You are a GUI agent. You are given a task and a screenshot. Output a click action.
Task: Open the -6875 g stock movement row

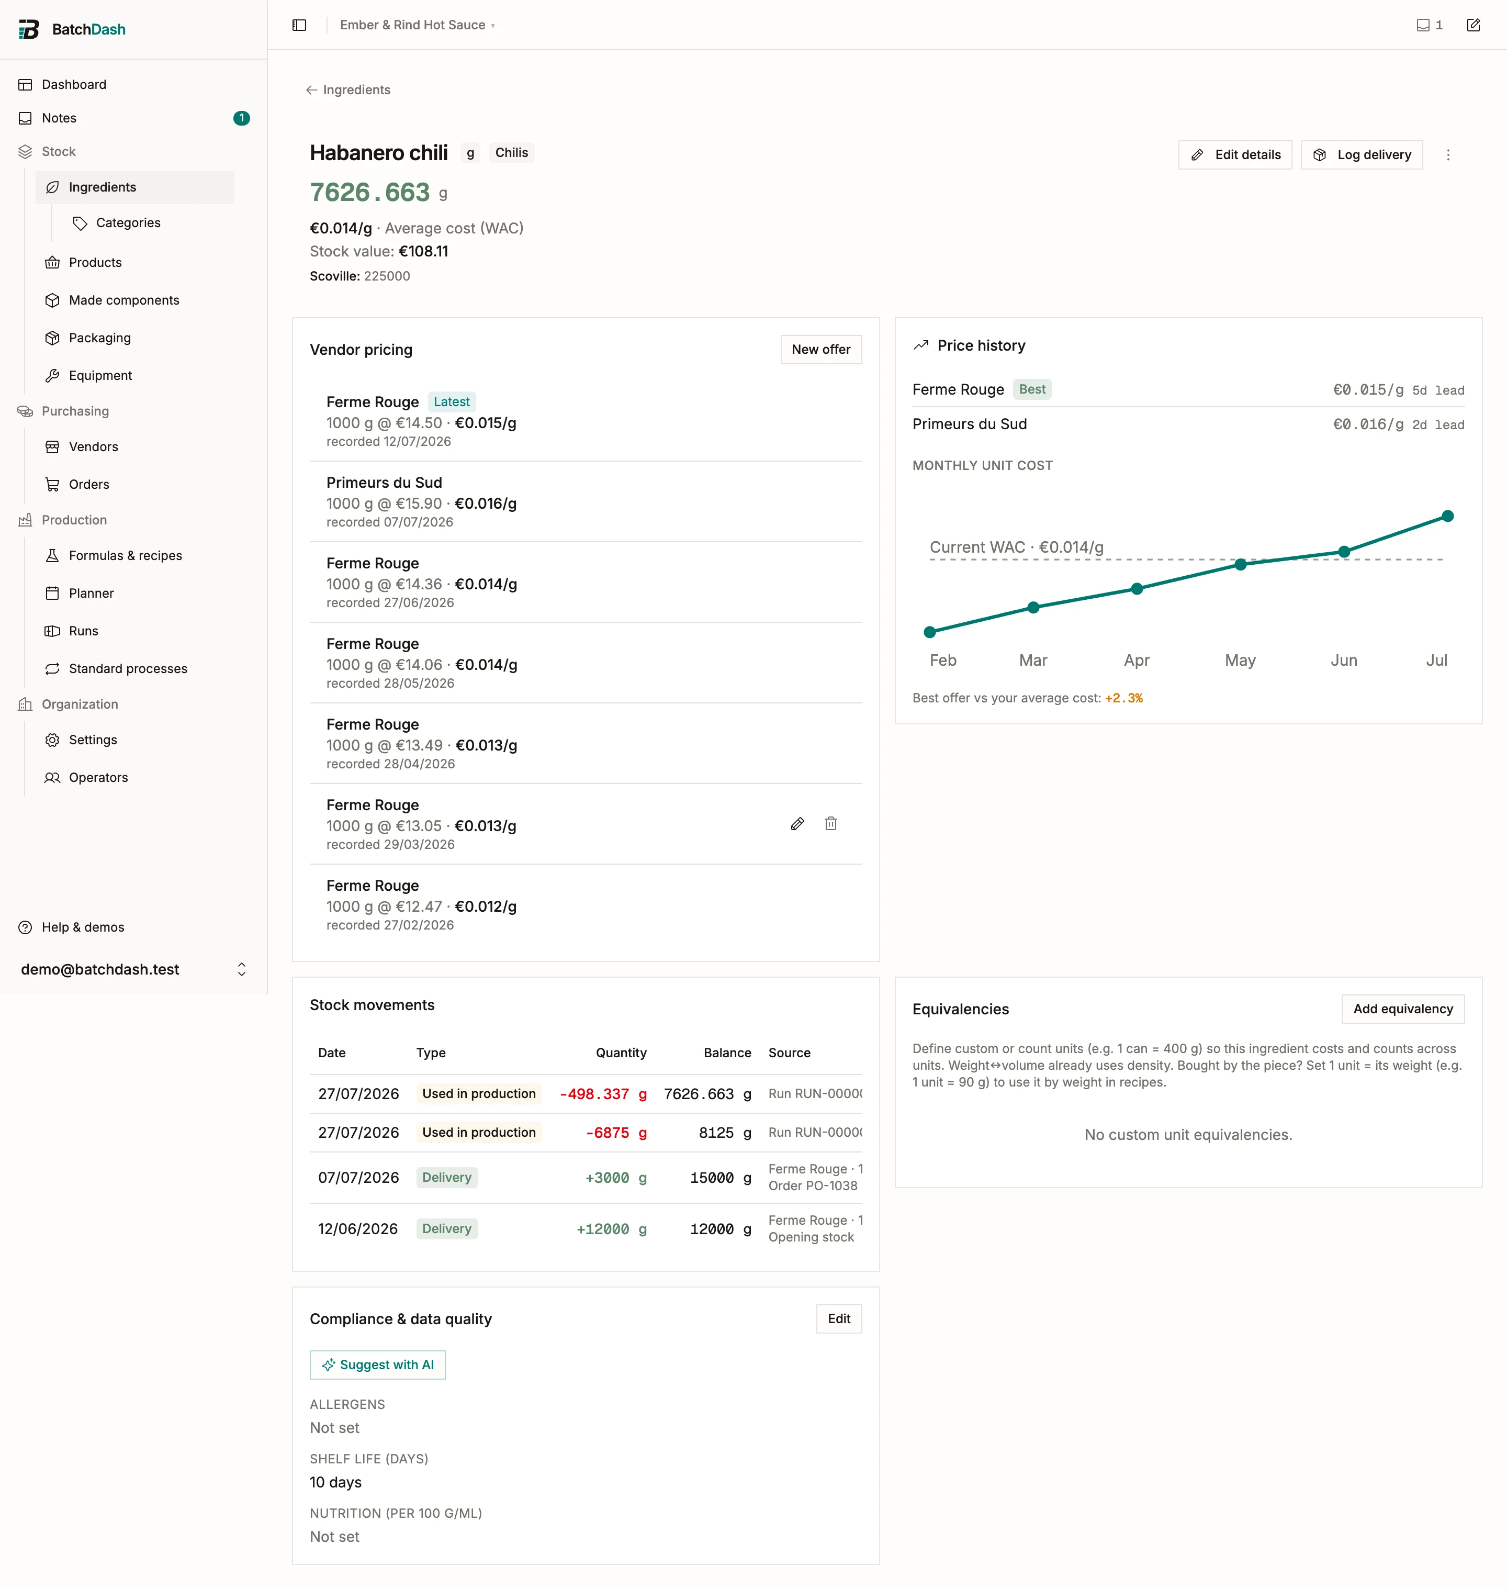click(x=586, y=1133)
